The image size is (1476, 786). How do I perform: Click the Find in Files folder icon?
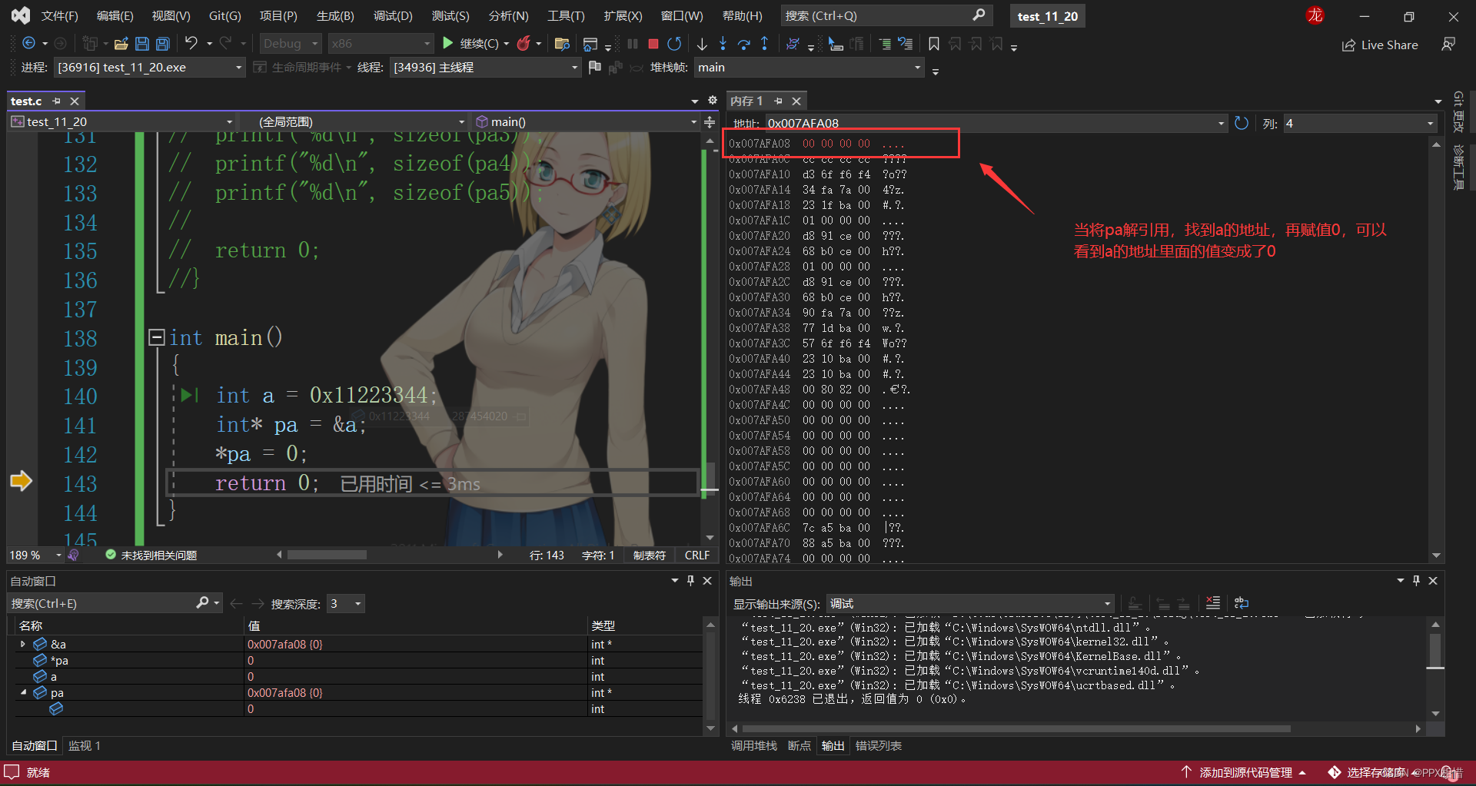[562, 44]
